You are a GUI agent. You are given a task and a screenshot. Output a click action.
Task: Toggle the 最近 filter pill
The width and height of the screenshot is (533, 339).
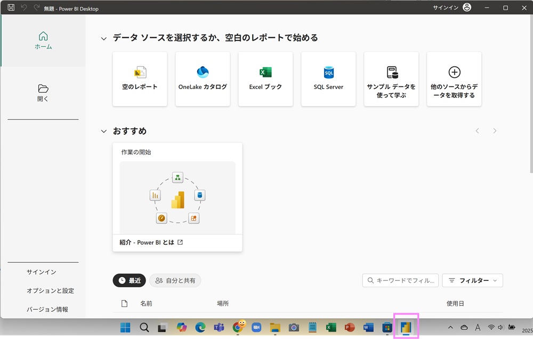pos(129,280)
